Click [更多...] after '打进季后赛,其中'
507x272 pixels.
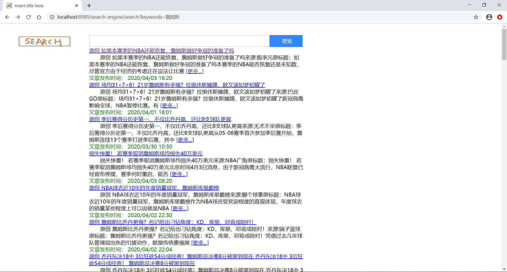[185, 140]
